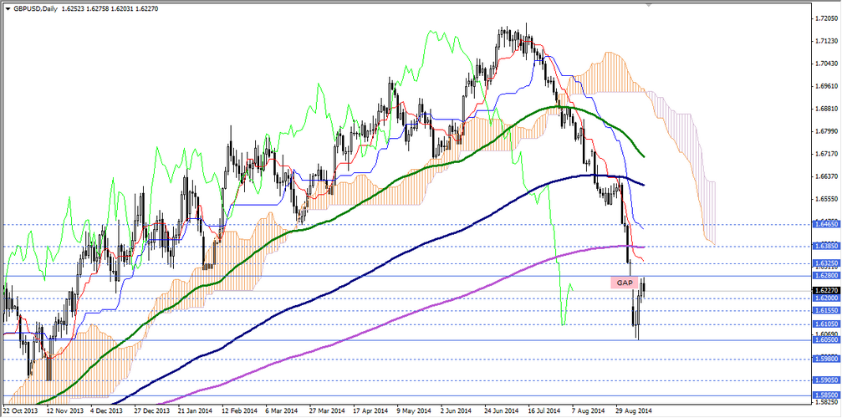This screenshot has width=842, height=418.
Task: Click the current price label 1.62270
Action: [x=826, y=291]
